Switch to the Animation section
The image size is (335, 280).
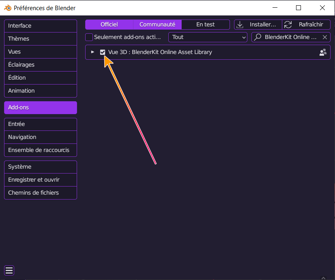pos(41,91)
